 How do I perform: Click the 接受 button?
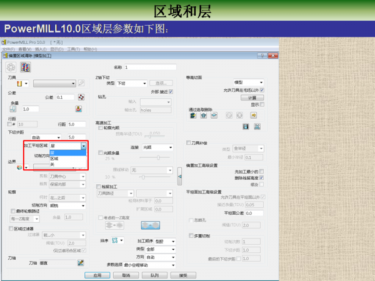pyautogui.click(x=183, y=275)
